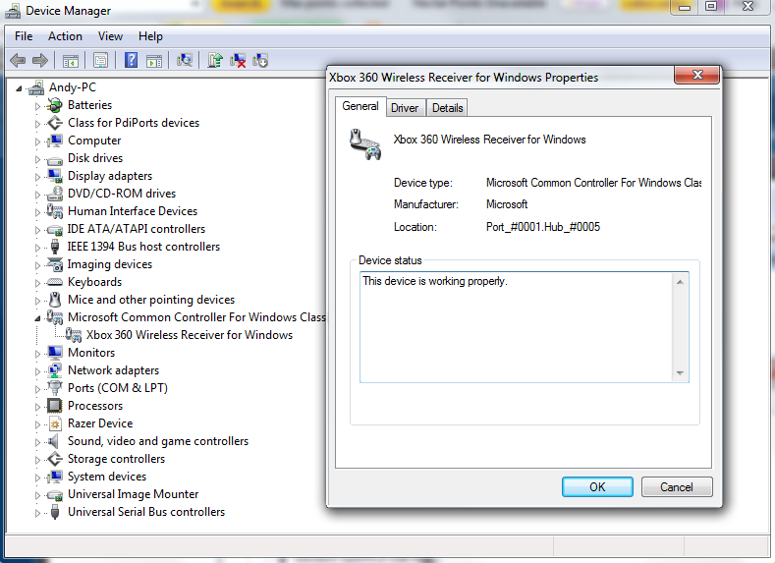This screenshot has width=775, height=563.
Task: Click the Back arrow toolbar icon
Action: [x=18, y=61]
